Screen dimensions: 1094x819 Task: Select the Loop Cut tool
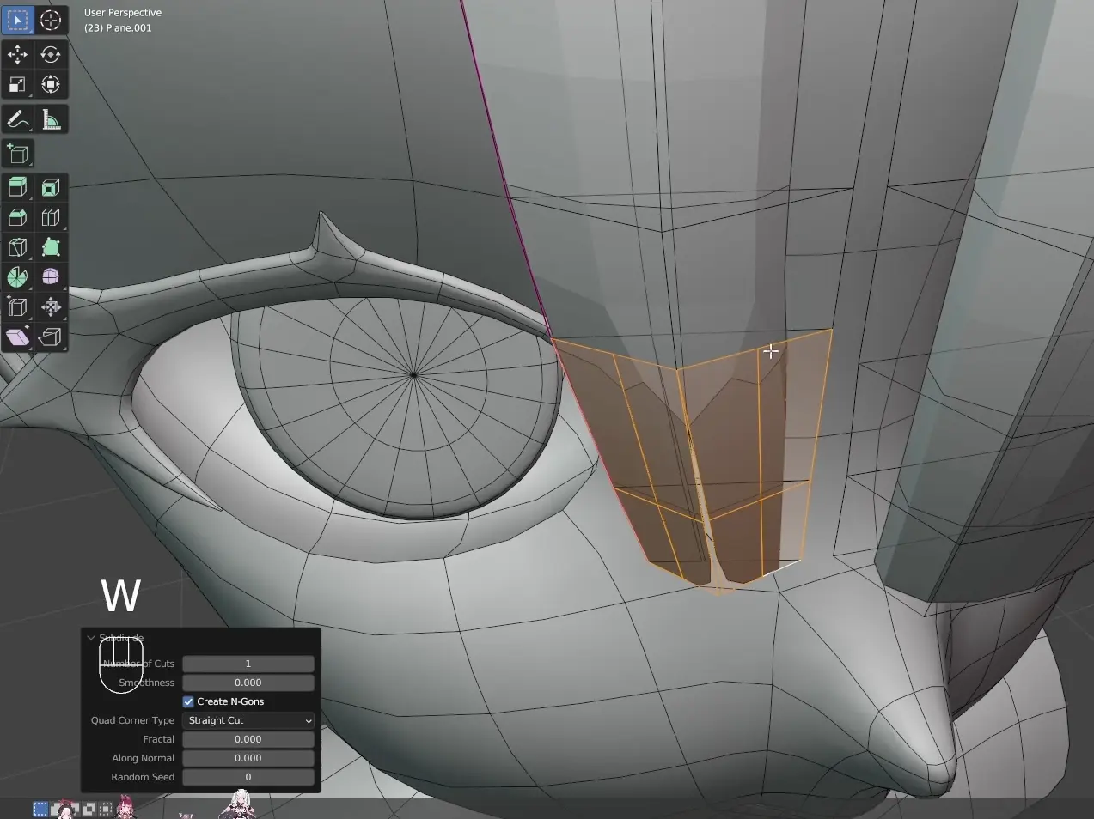51,217
